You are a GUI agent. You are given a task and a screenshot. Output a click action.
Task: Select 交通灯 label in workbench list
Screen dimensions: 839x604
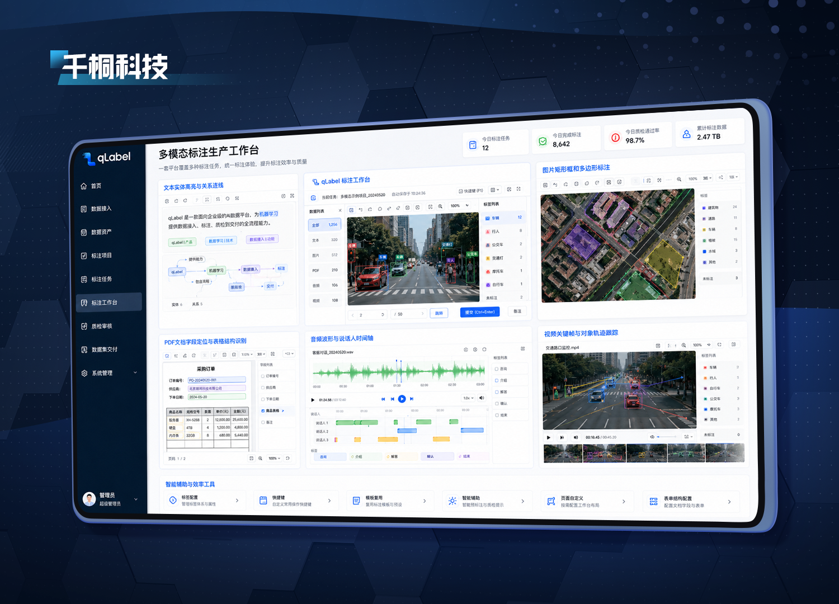[503, 258]
